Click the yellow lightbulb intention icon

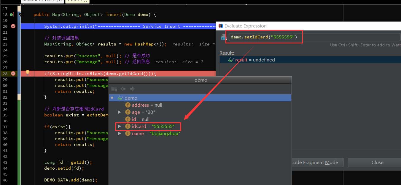click(28, 72)
